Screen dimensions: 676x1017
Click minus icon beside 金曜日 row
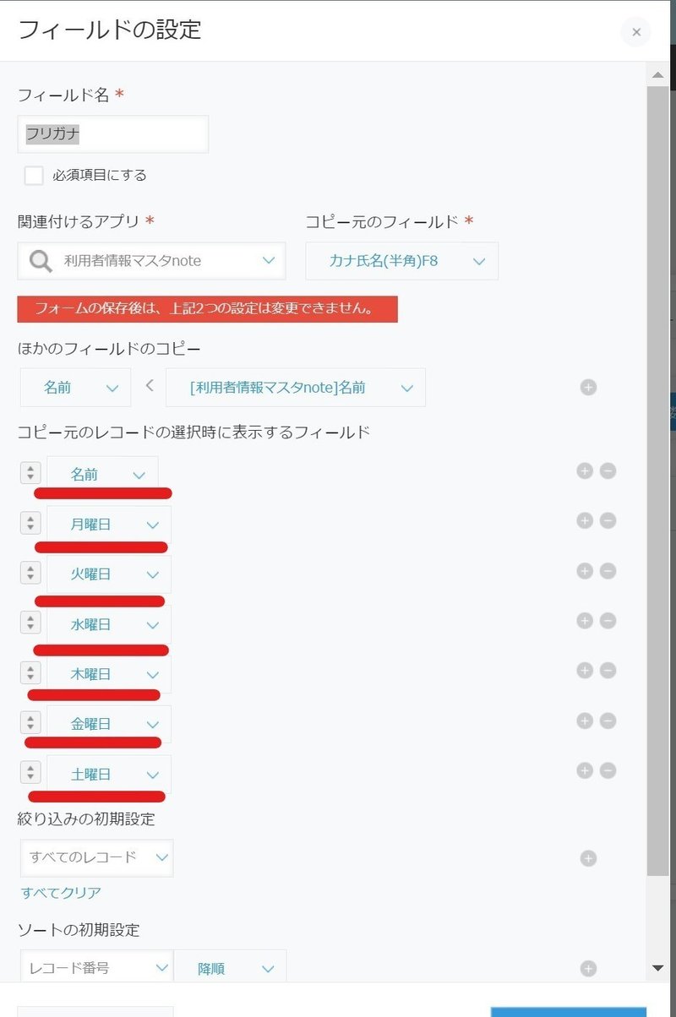[608, 721]
